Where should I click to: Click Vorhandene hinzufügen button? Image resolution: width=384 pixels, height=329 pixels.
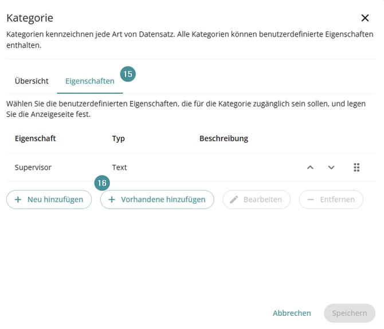coord(157,200)
